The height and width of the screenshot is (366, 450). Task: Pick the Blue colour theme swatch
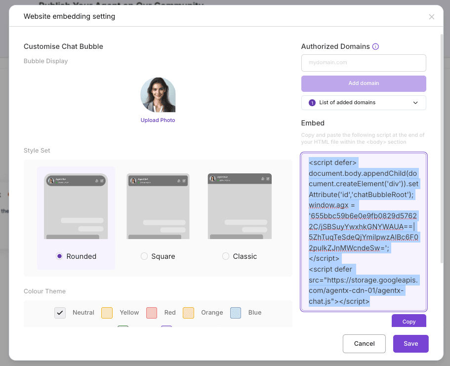[x=236, y=313]
